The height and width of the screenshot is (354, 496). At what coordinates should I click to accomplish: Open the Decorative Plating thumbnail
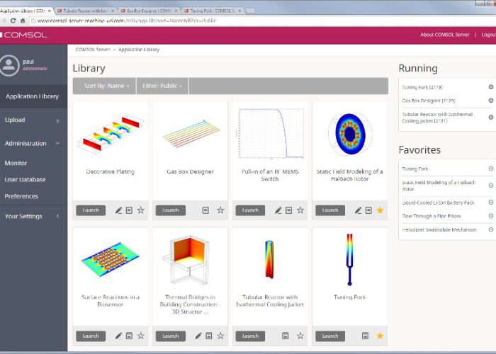111,134
